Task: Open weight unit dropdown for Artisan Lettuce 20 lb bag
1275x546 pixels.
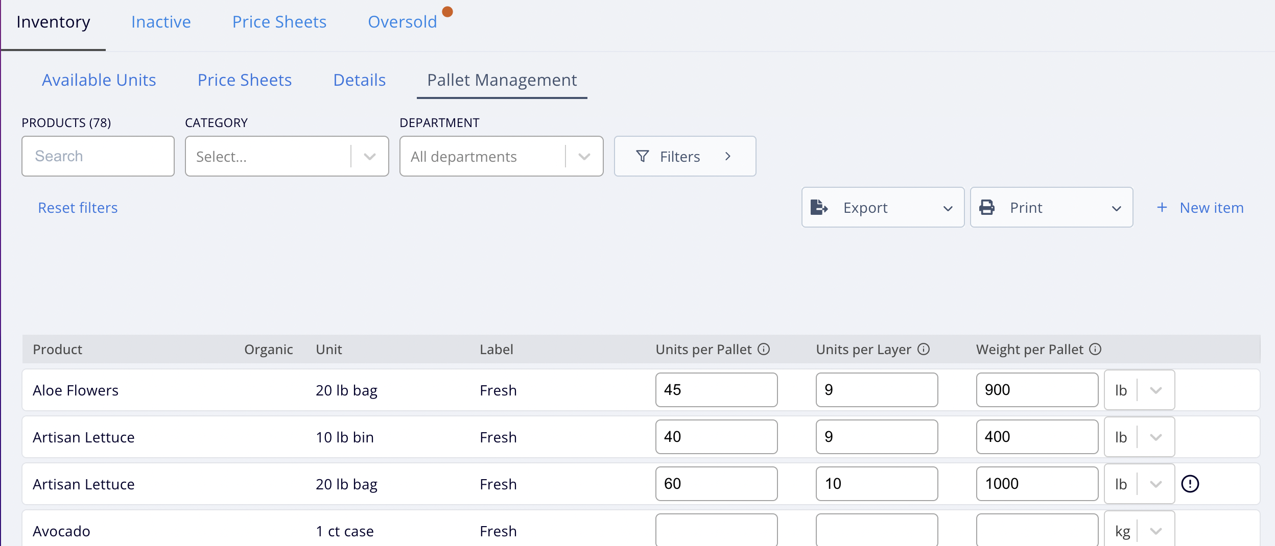Action: [x=1140, y=484]
